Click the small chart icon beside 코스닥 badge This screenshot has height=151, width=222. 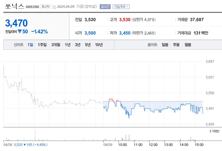tap(54, 7)
